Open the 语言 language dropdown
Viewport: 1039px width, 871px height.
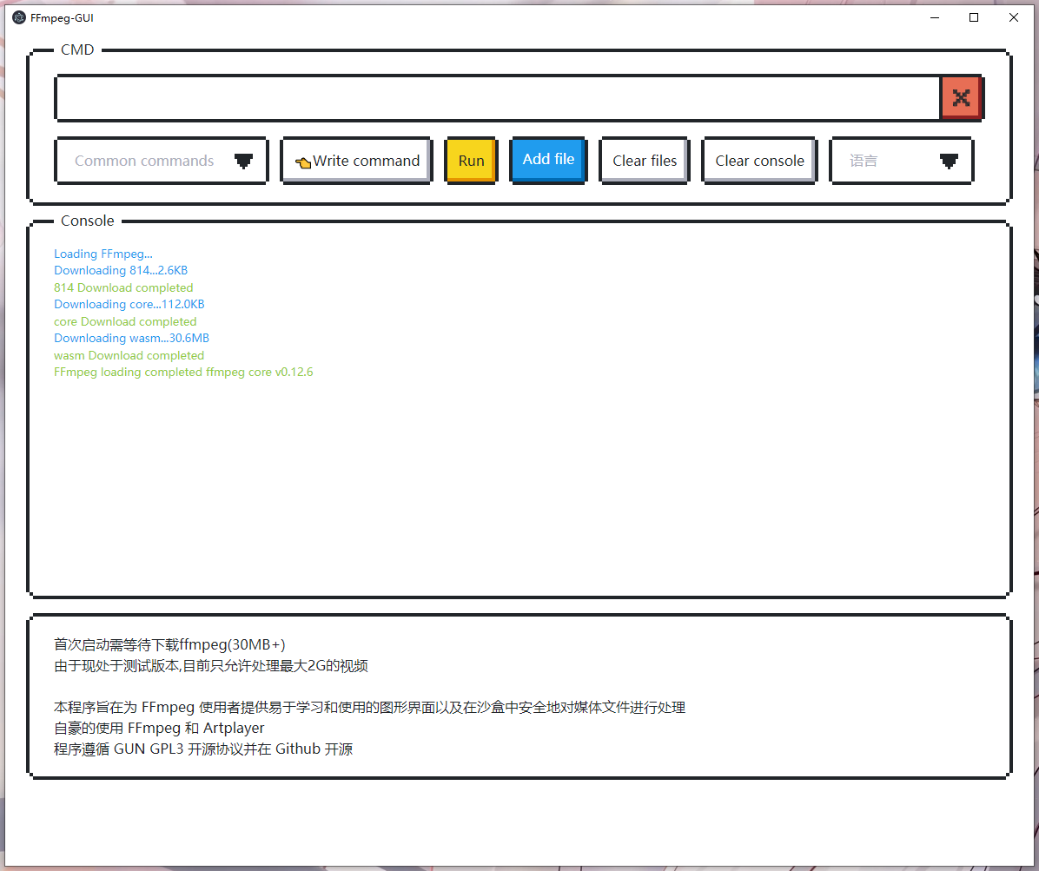902,161
